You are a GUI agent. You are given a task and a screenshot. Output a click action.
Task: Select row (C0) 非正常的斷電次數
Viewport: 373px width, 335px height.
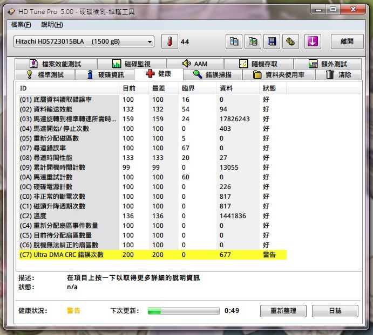(152, 197)
